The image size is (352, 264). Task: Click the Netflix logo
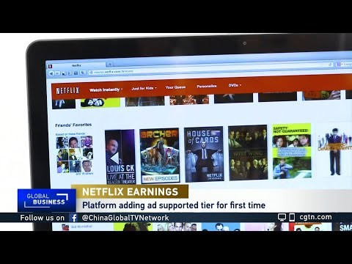pos(67,91)
